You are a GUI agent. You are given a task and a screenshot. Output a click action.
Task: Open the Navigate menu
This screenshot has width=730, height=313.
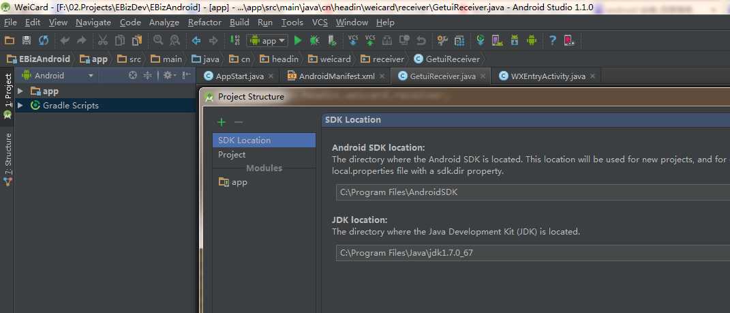(93, 23)
